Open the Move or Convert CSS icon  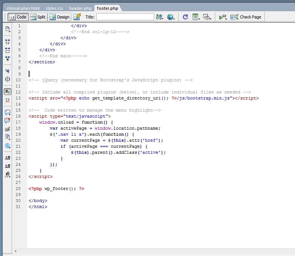(8, 146)
